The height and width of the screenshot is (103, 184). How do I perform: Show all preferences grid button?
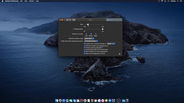pyautogui.click(x=74, y=20)
